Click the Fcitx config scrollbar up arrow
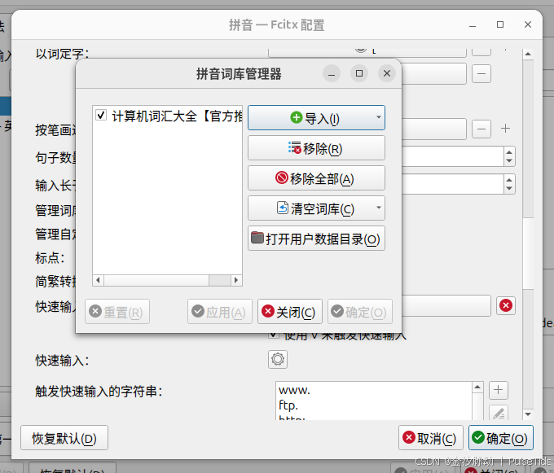554x473 pixels. tap(528, 54)
